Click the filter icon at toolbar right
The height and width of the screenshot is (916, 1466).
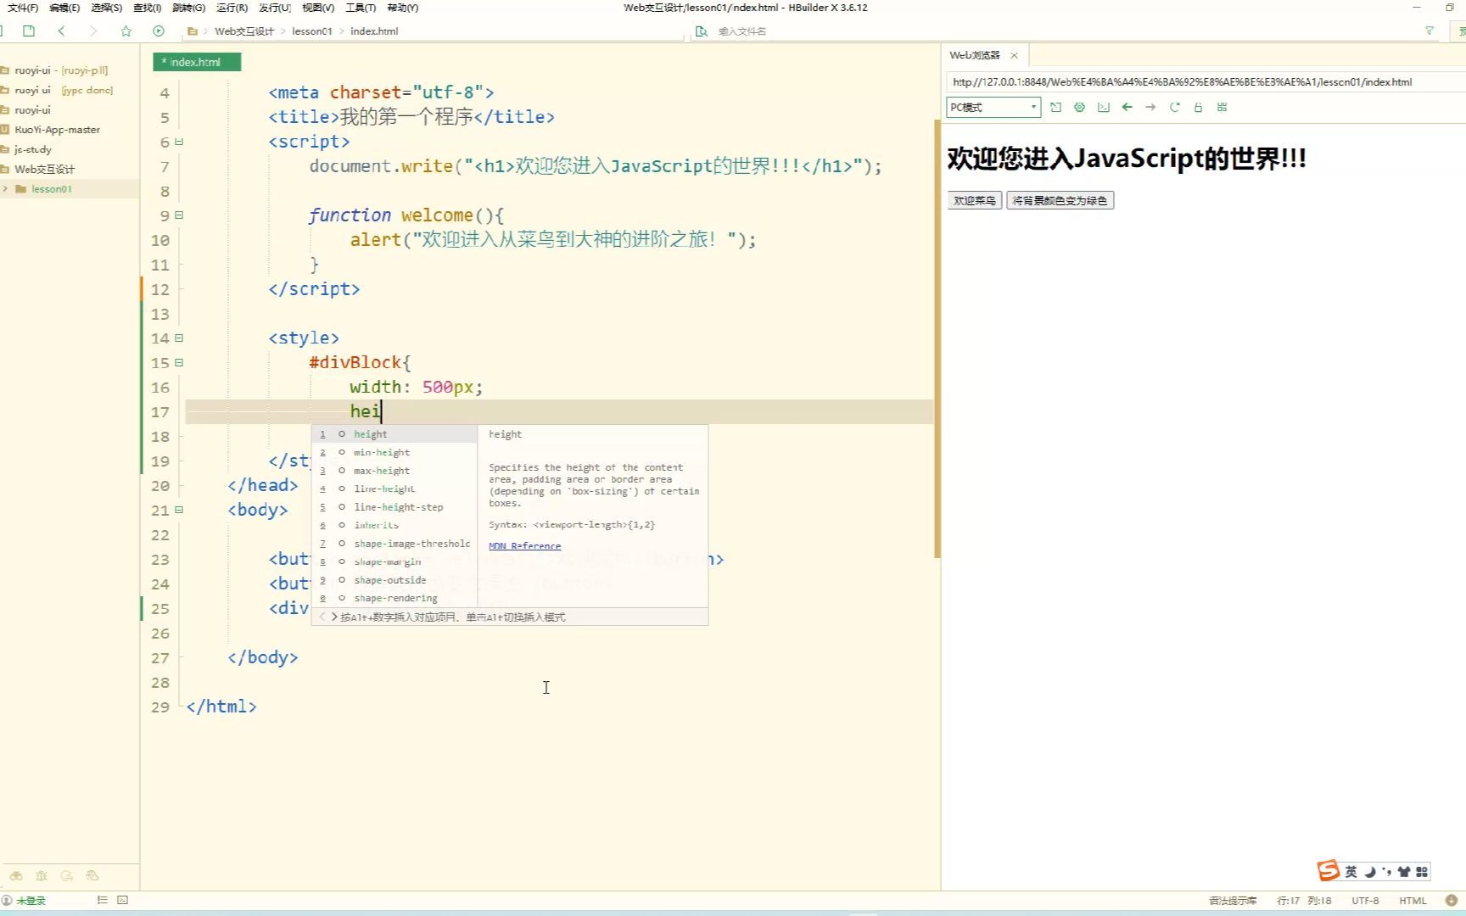coord(1430,31)
